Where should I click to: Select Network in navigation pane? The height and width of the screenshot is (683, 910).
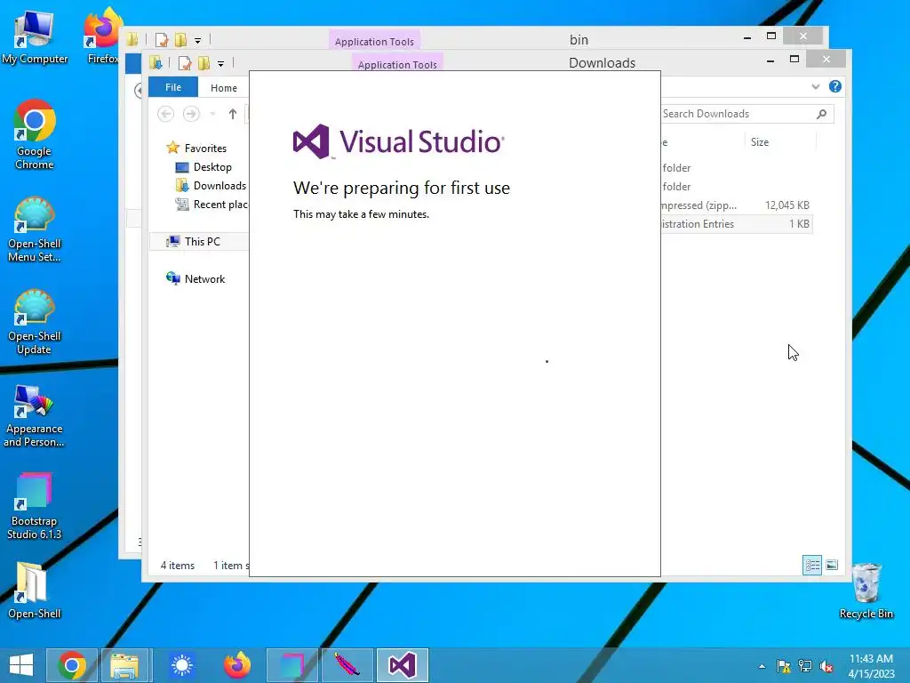pyautogui.click(x=196, y=278)
